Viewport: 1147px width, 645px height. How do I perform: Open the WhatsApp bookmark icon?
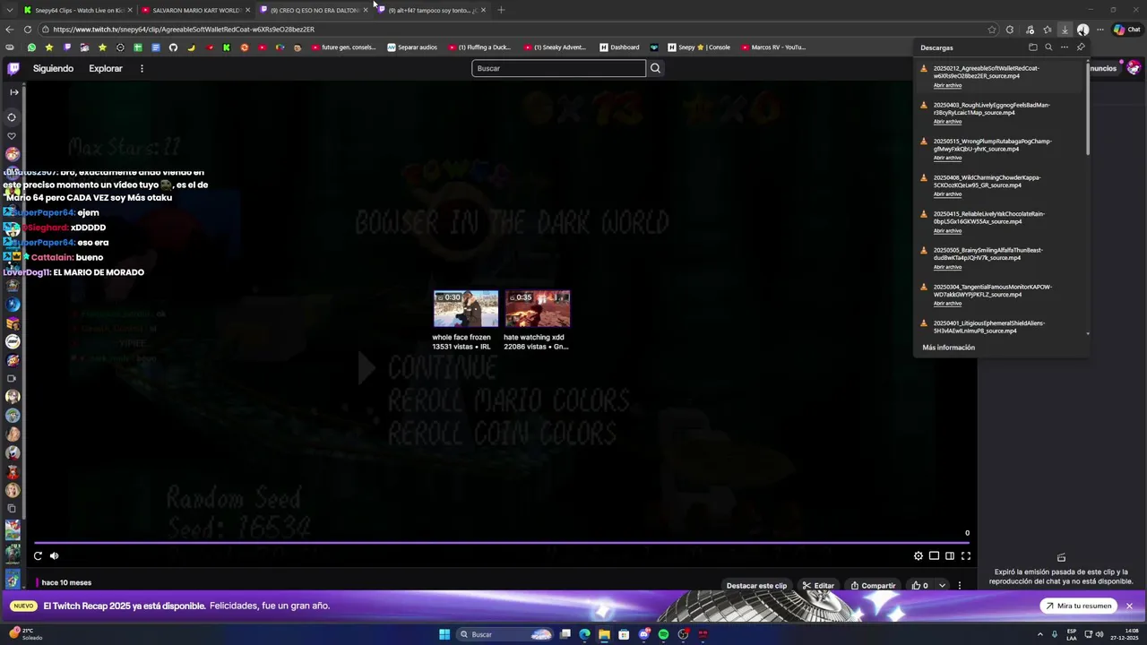coord(31,47)
